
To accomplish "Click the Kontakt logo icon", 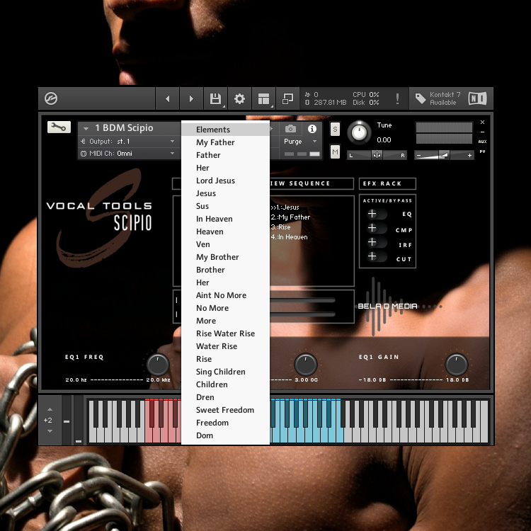I will point(51,98).
